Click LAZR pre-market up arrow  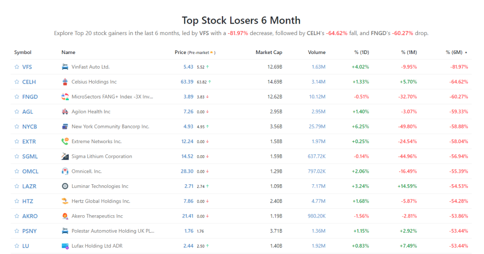(207, 186)
